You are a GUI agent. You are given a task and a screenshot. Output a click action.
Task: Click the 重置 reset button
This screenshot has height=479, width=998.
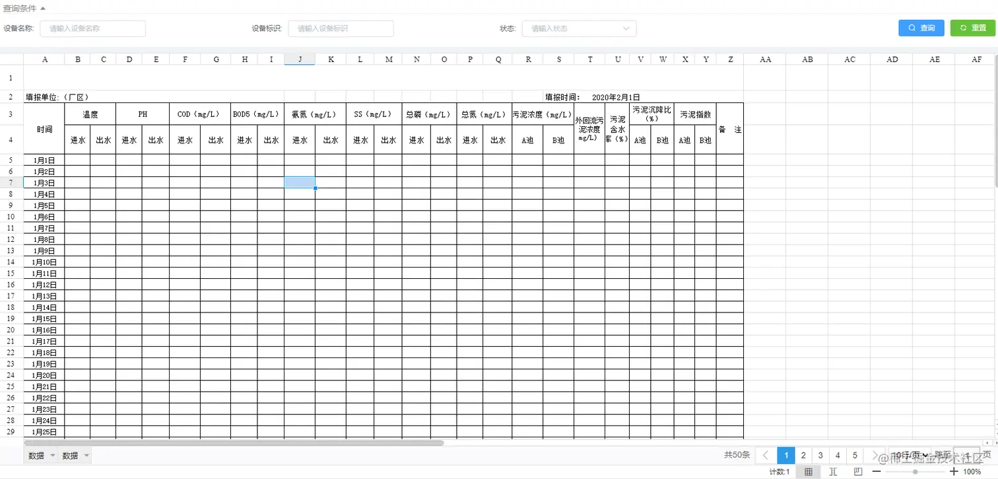[974, 28]
